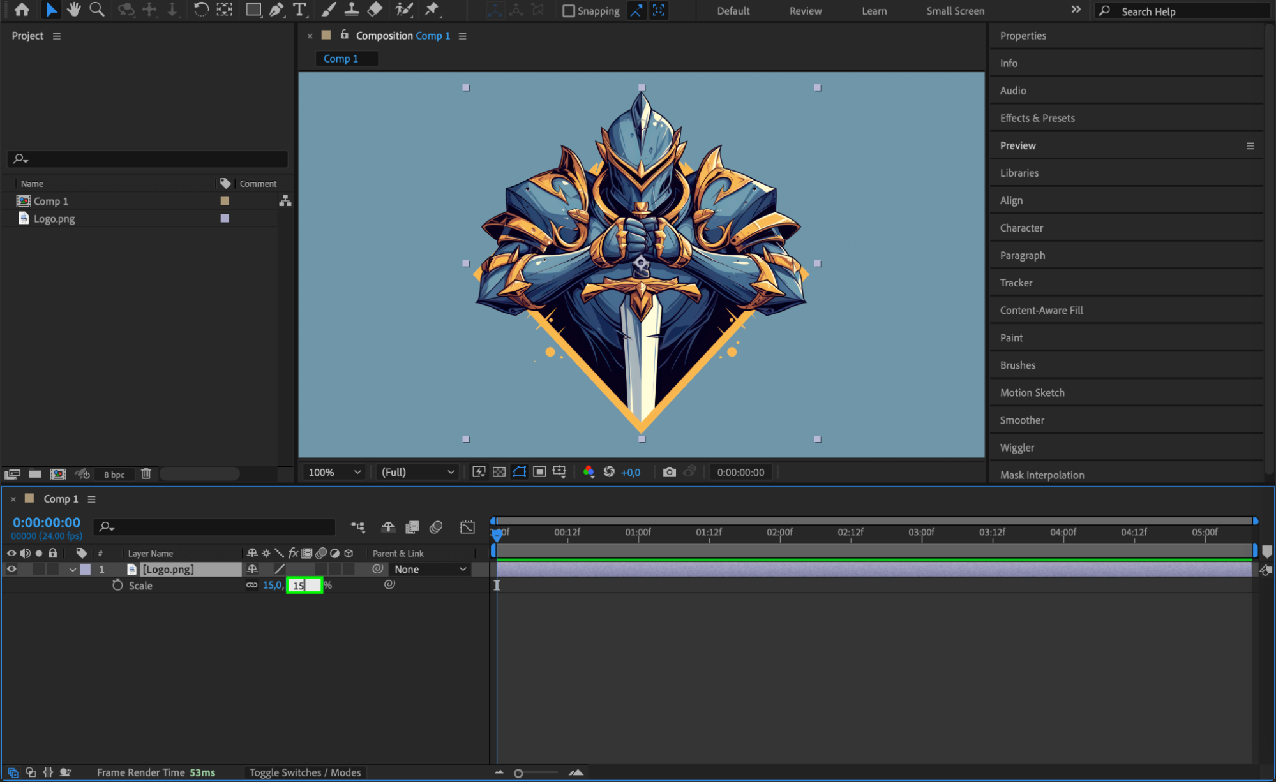Screen dimensions: 1276x782
Task: Toggle the Scale constrain proportions link
Action: 252,585
